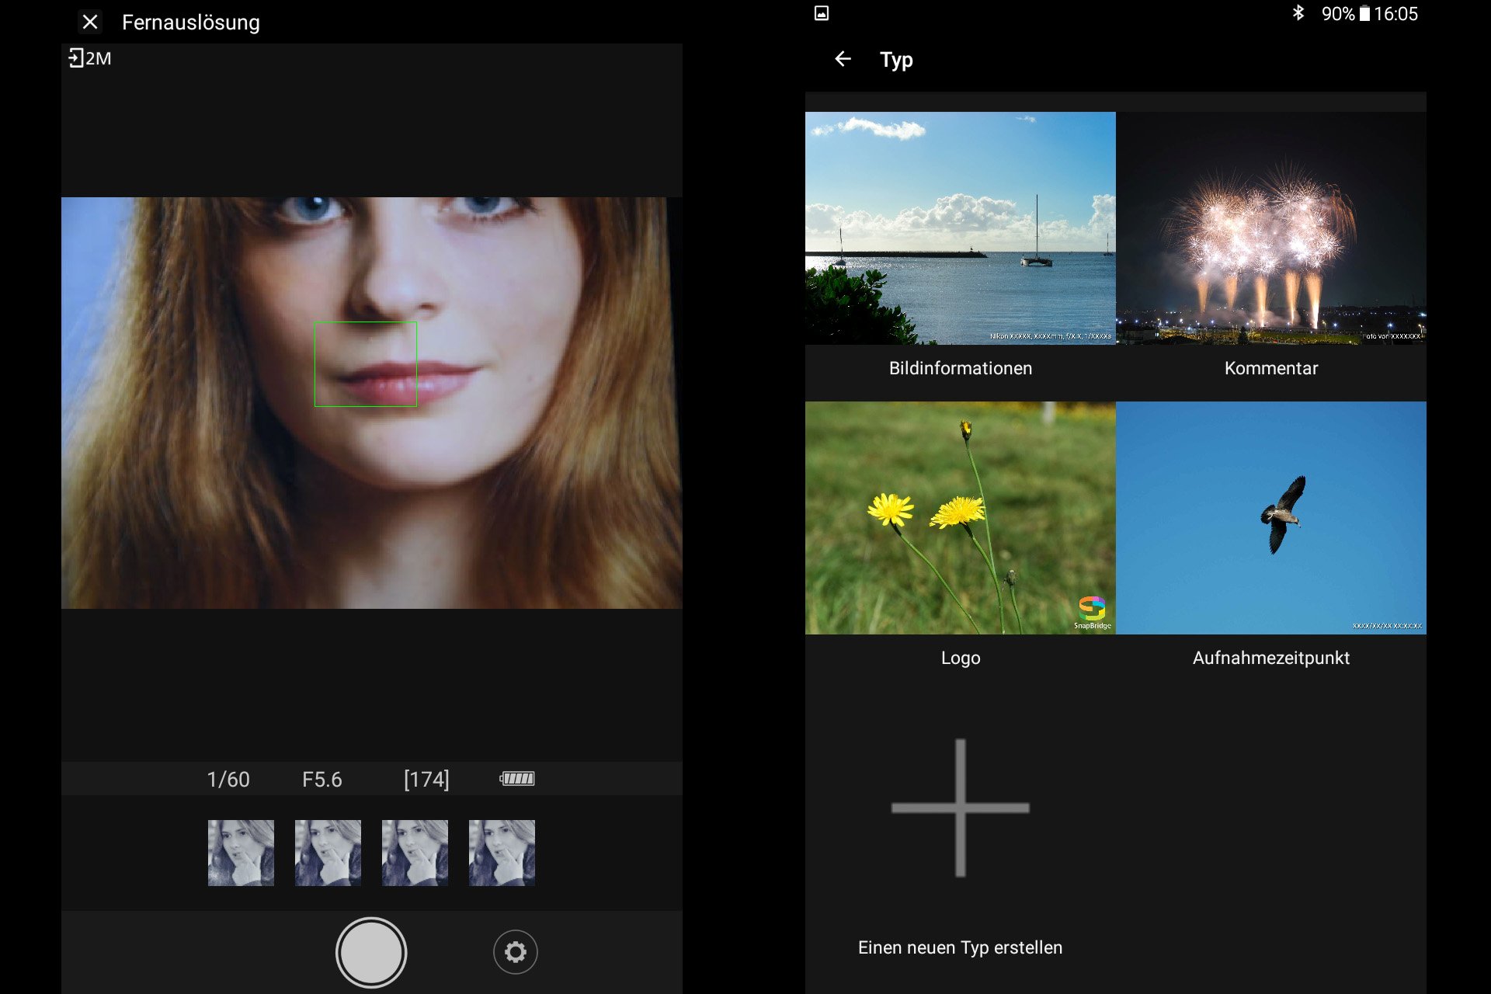Tap the 16:05 clock in status bar
Image resolution: width=1491 pixels, height=994 pixels.
pos(1396,14)
